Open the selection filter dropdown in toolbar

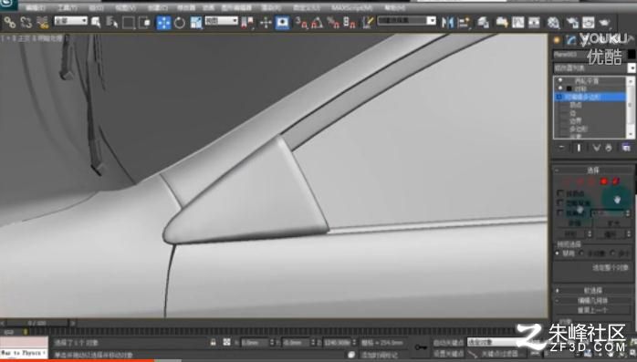click(71, 20)
